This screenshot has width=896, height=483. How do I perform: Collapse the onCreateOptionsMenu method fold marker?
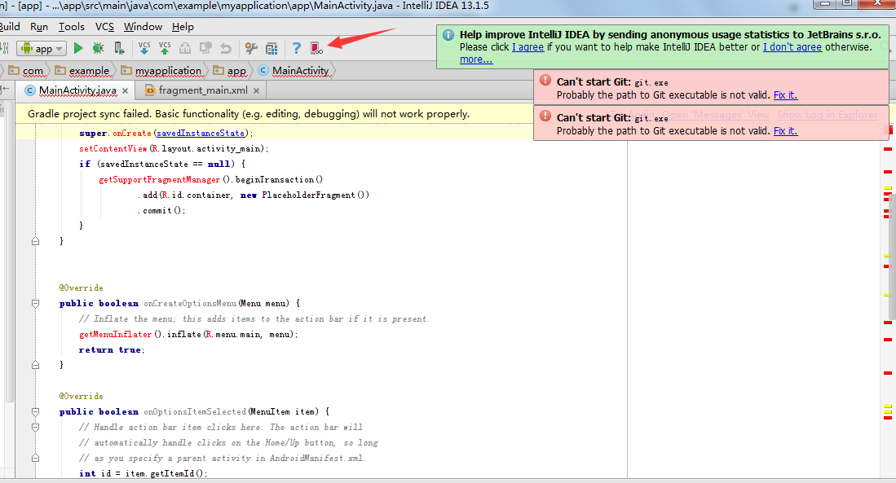(35, 303)
